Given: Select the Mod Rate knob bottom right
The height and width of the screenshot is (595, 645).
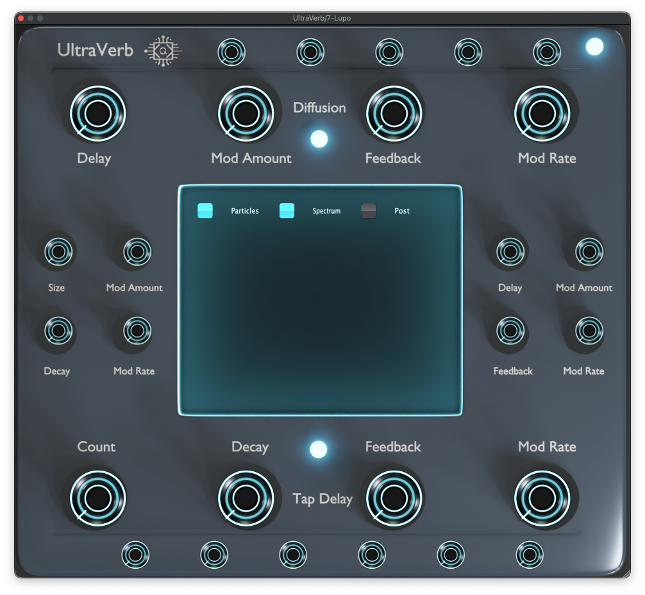Looking at the screenshot, I should coord(542,498).
